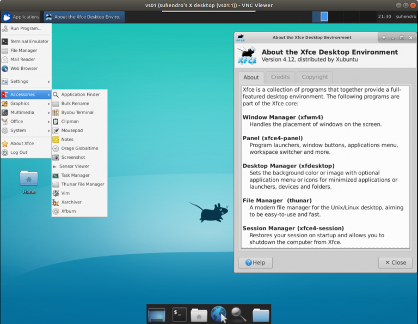Launch Xfburn from the Accessories submenu
Viewport: 418px width, 324px height.
click(69, 211)
